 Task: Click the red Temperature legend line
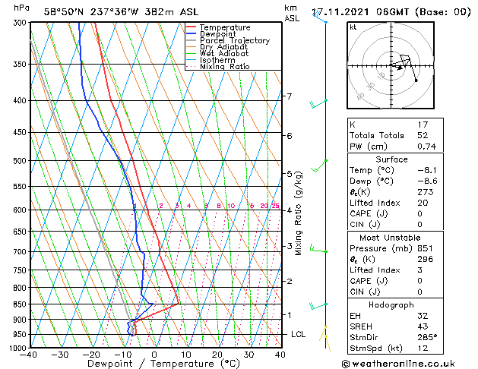[x=192, y=27]
